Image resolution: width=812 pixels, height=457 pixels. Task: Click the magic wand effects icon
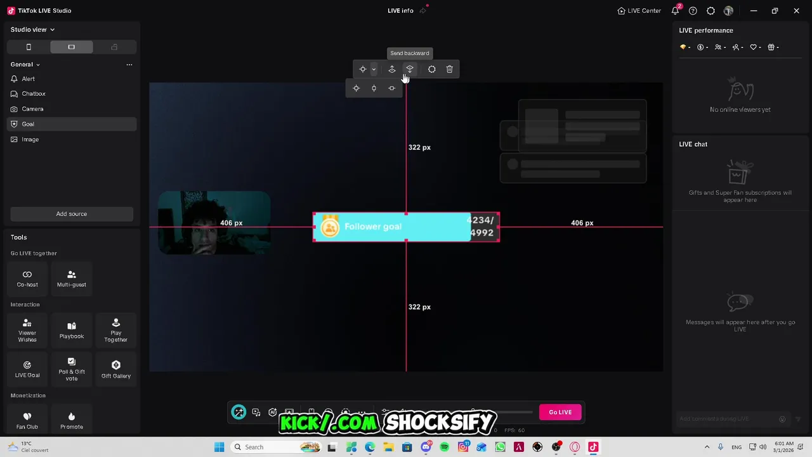coord(239,412)
